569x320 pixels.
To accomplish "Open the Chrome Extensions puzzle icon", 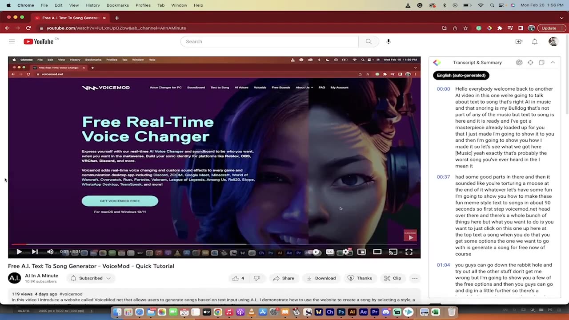I will (500, 28).
